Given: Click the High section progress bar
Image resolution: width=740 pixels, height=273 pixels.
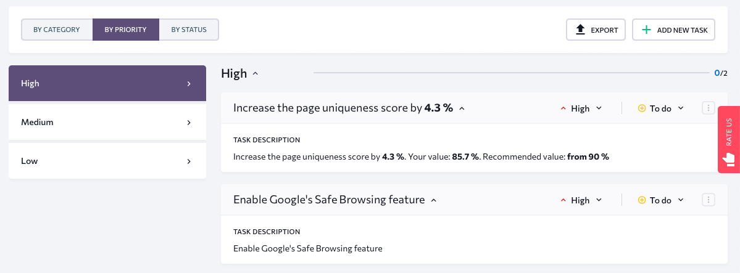Looking at the screenshot, I should click(x=512, y=73).
